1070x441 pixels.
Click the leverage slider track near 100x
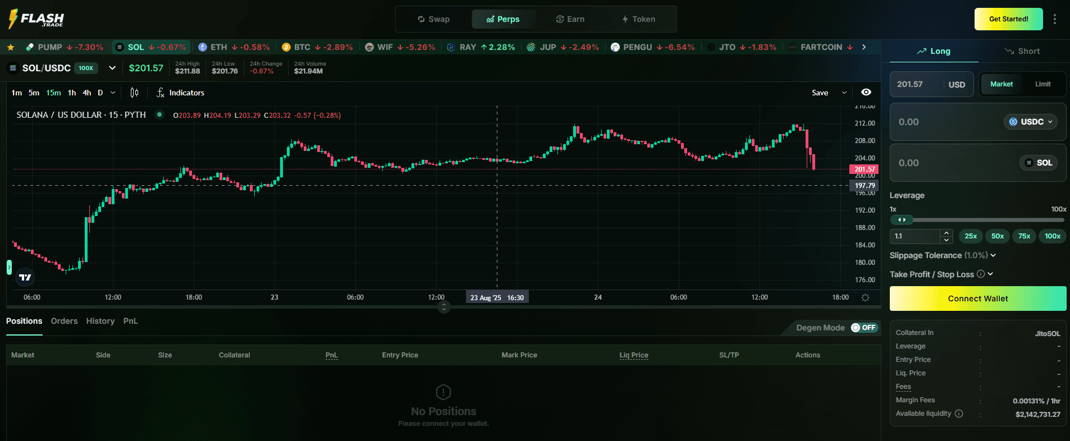click(1060, 220)
